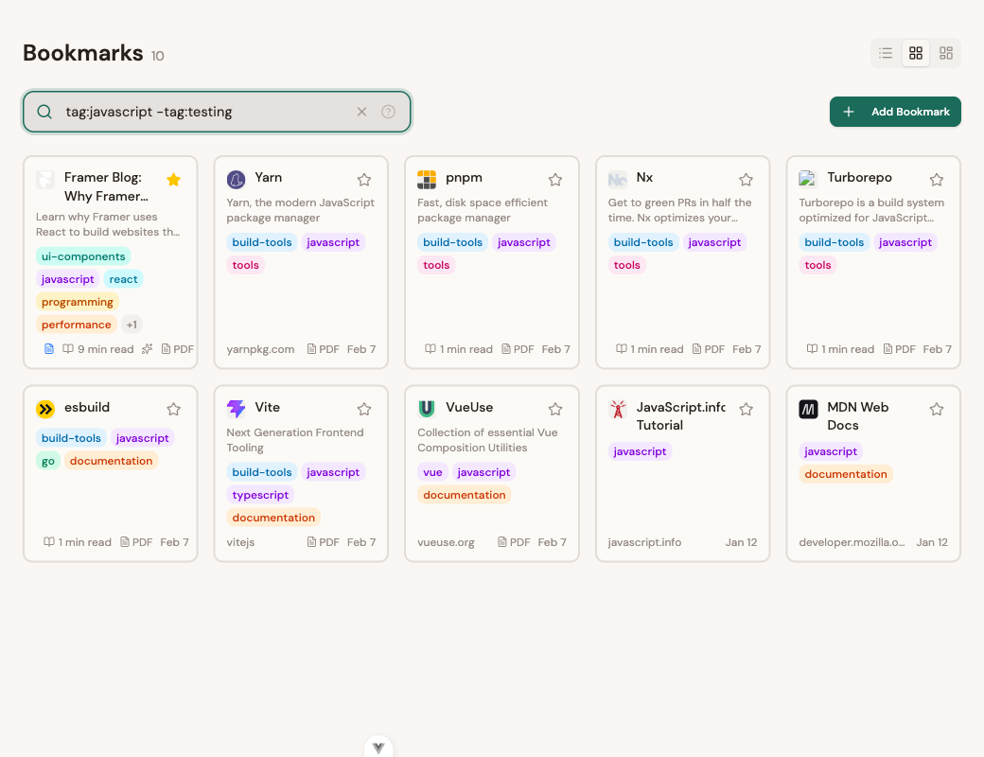Select the medium grid view tab
The image size is (984, 757).
point(916,53)
